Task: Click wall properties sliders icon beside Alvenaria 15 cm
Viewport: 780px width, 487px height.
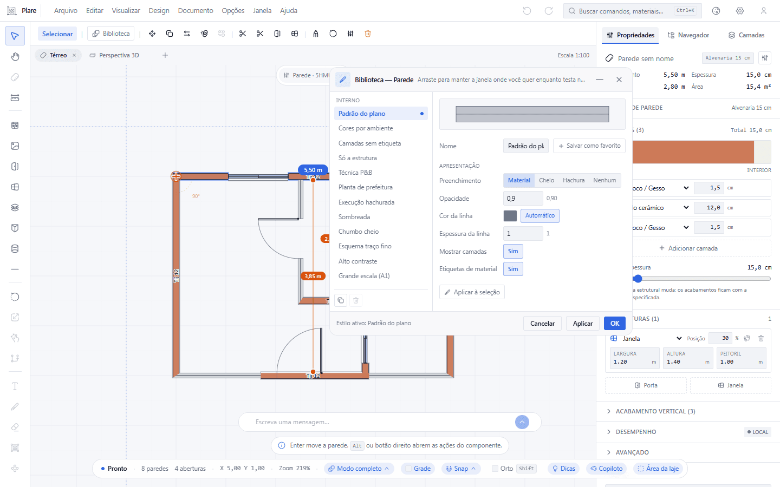Action: coord(765,58)
